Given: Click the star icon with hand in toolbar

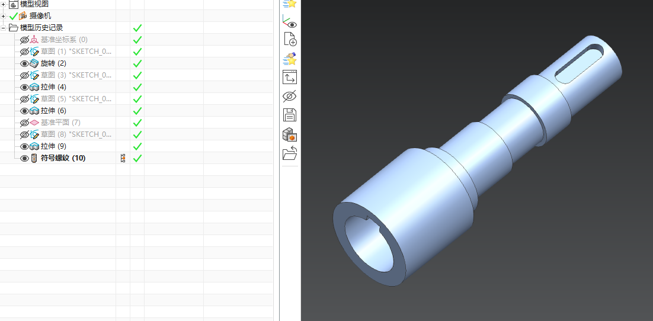Looking at the screenshot, I should [x=289, y=58].
